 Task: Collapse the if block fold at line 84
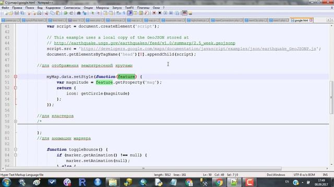point(16,155)
